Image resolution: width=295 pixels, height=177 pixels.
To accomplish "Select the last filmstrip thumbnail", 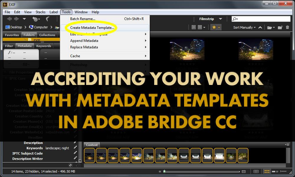I will 243,155.
